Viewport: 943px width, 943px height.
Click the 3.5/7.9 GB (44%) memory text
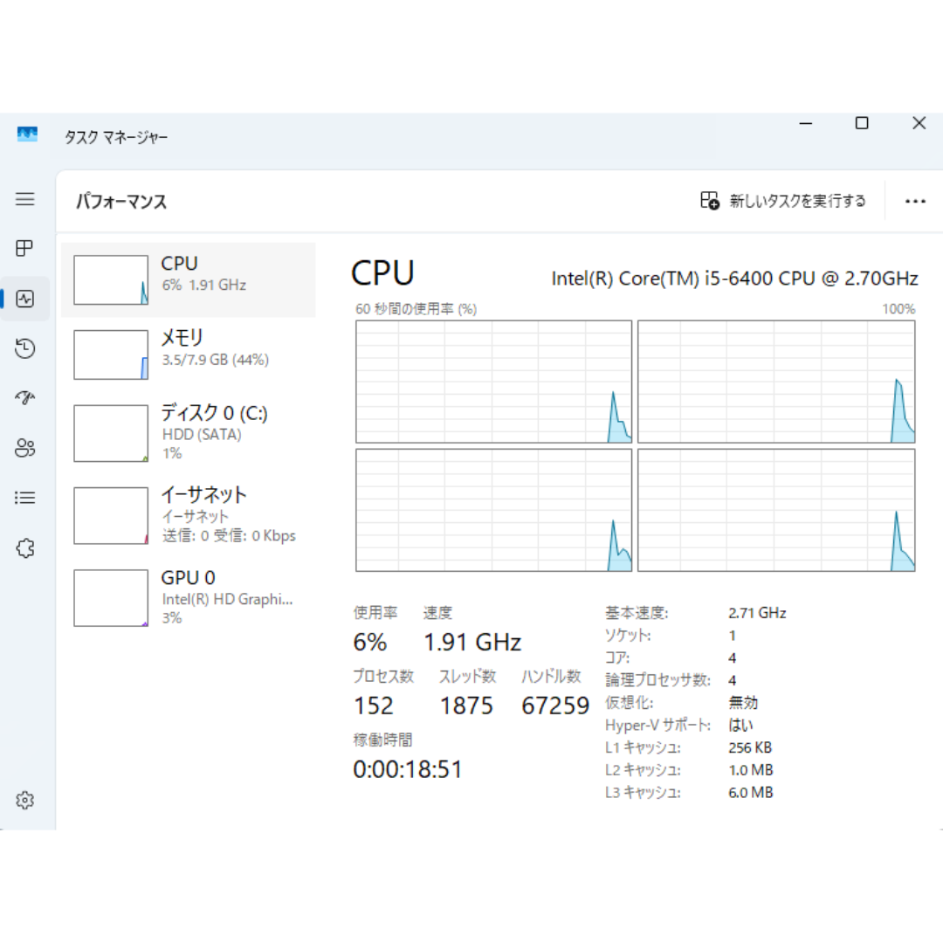(216, 360)
